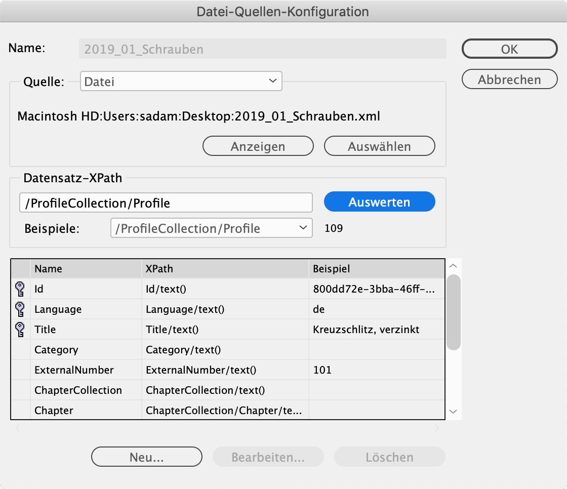Viewport: 567px width, 489px height.
Task: Select the Language row name cell
Action: 86,309
